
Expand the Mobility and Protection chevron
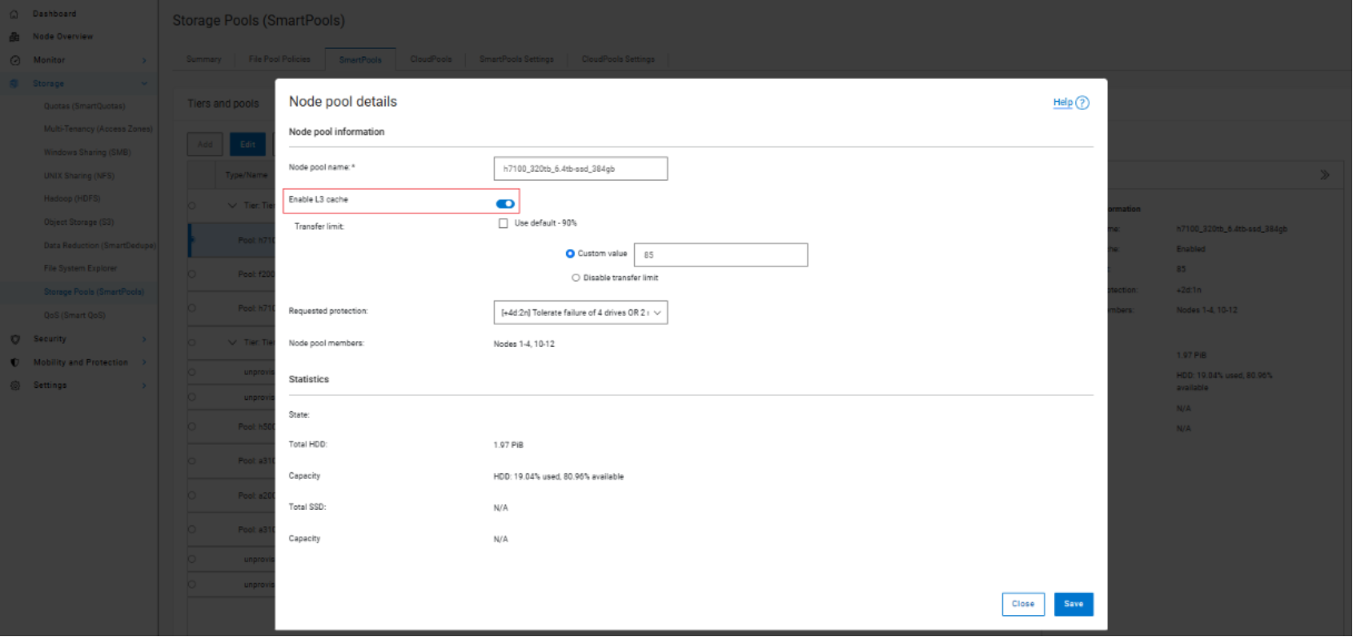pos(144,362)
